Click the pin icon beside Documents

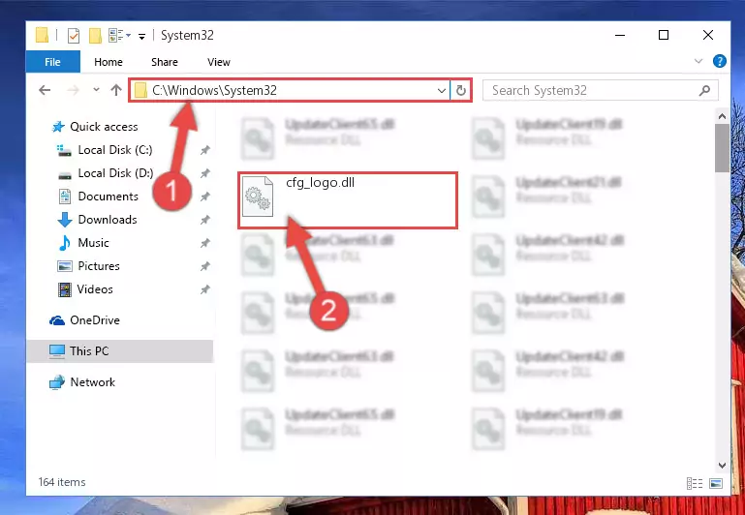pos(204,197)
